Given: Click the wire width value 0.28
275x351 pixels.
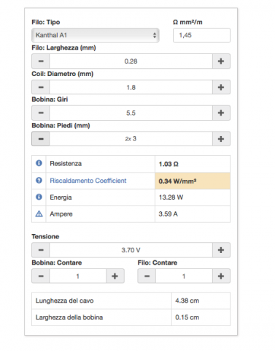Looking at the screenshot, I should (131, 61).
